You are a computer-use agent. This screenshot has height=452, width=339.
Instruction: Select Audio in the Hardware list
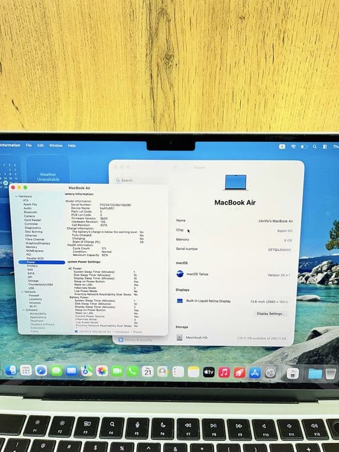click(28, 208)
